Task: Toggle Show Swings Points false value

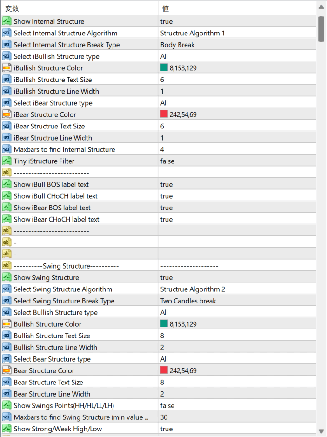Action: (x=237, y=405)
